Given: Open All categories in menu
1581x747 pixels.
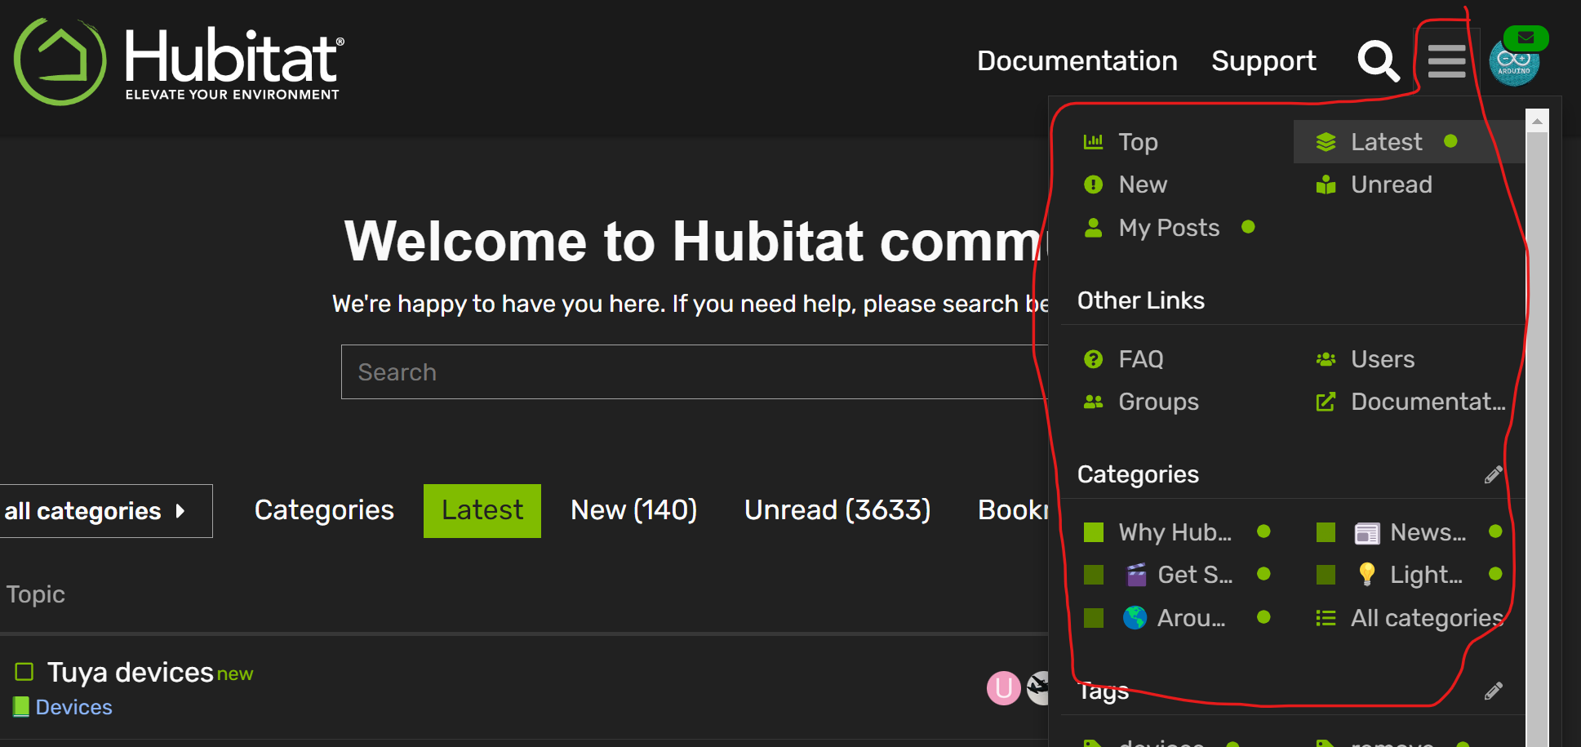Looking at the screenshot, I should (1409, 618).
